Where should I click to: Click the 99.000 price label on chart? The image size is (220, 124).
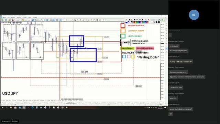point(139,86)
